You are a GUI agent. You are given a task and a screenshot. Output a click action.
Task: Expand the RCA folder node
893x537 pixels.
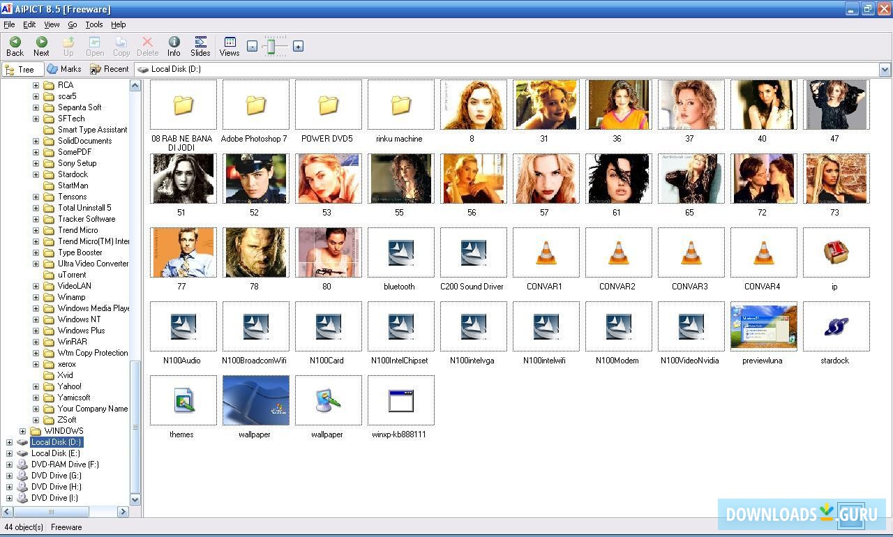click(36, 85)
